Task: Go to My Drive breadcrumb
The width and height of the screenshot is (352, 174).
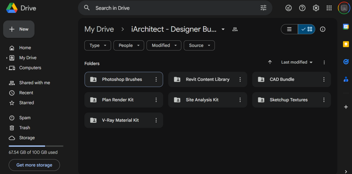Action: coord(99,29)
